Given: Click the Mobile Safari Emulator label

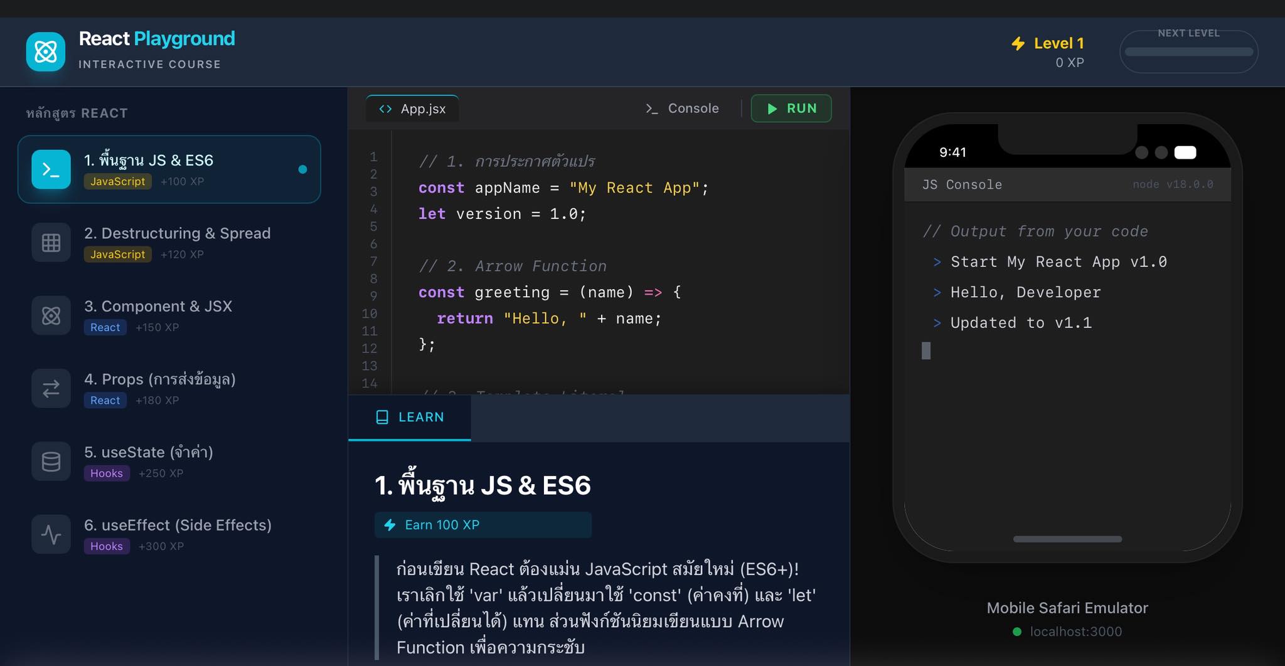Looking at the screenshot, I should click(1067, 608).
